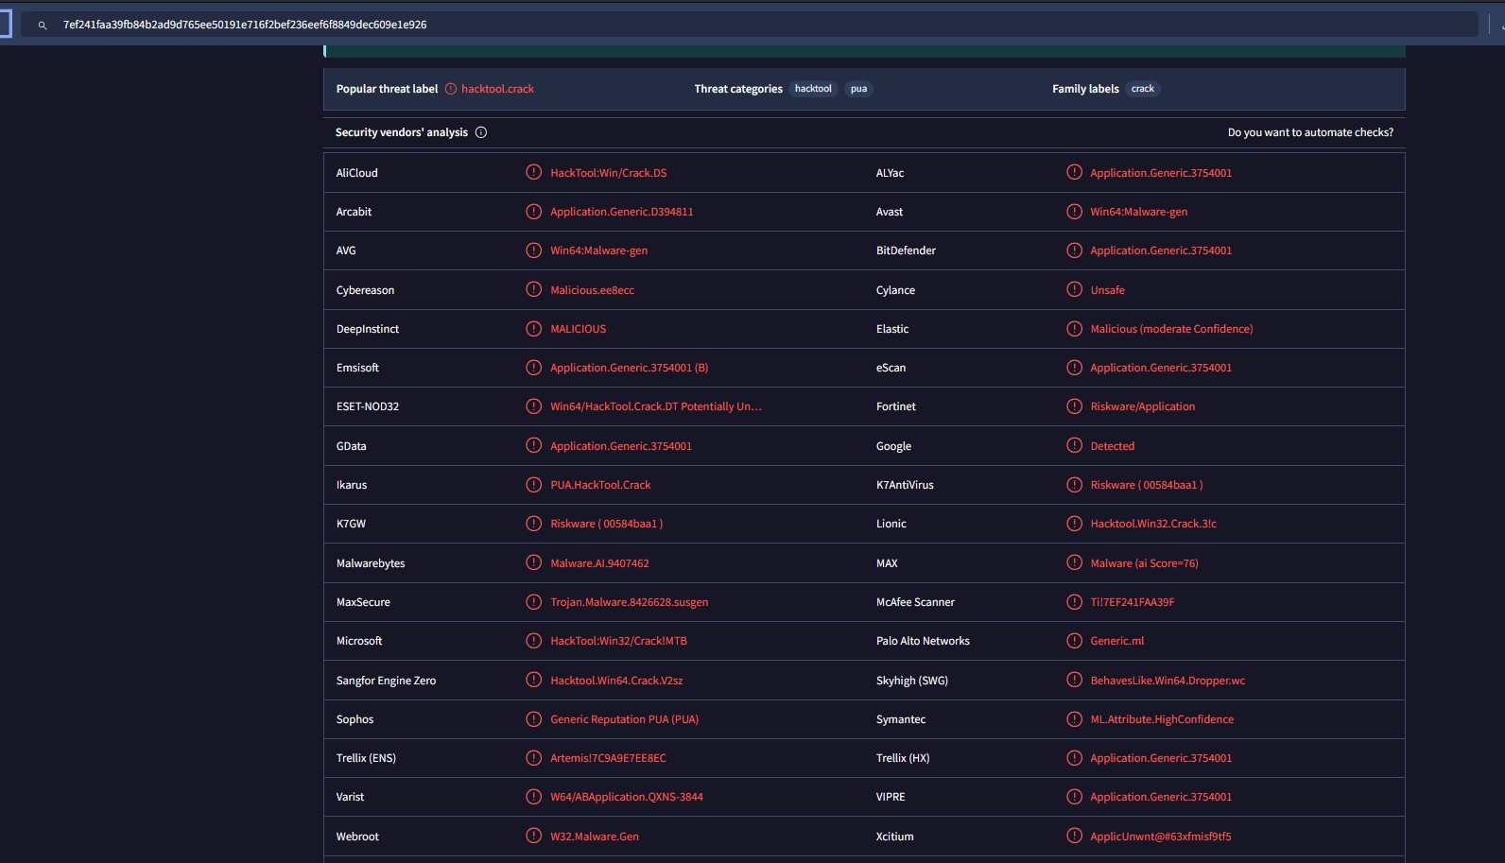Select DeepInstinct's MALICIOUS verdict
The height and width of the screenshot is (863, 1505).
(x=579, y=329)
